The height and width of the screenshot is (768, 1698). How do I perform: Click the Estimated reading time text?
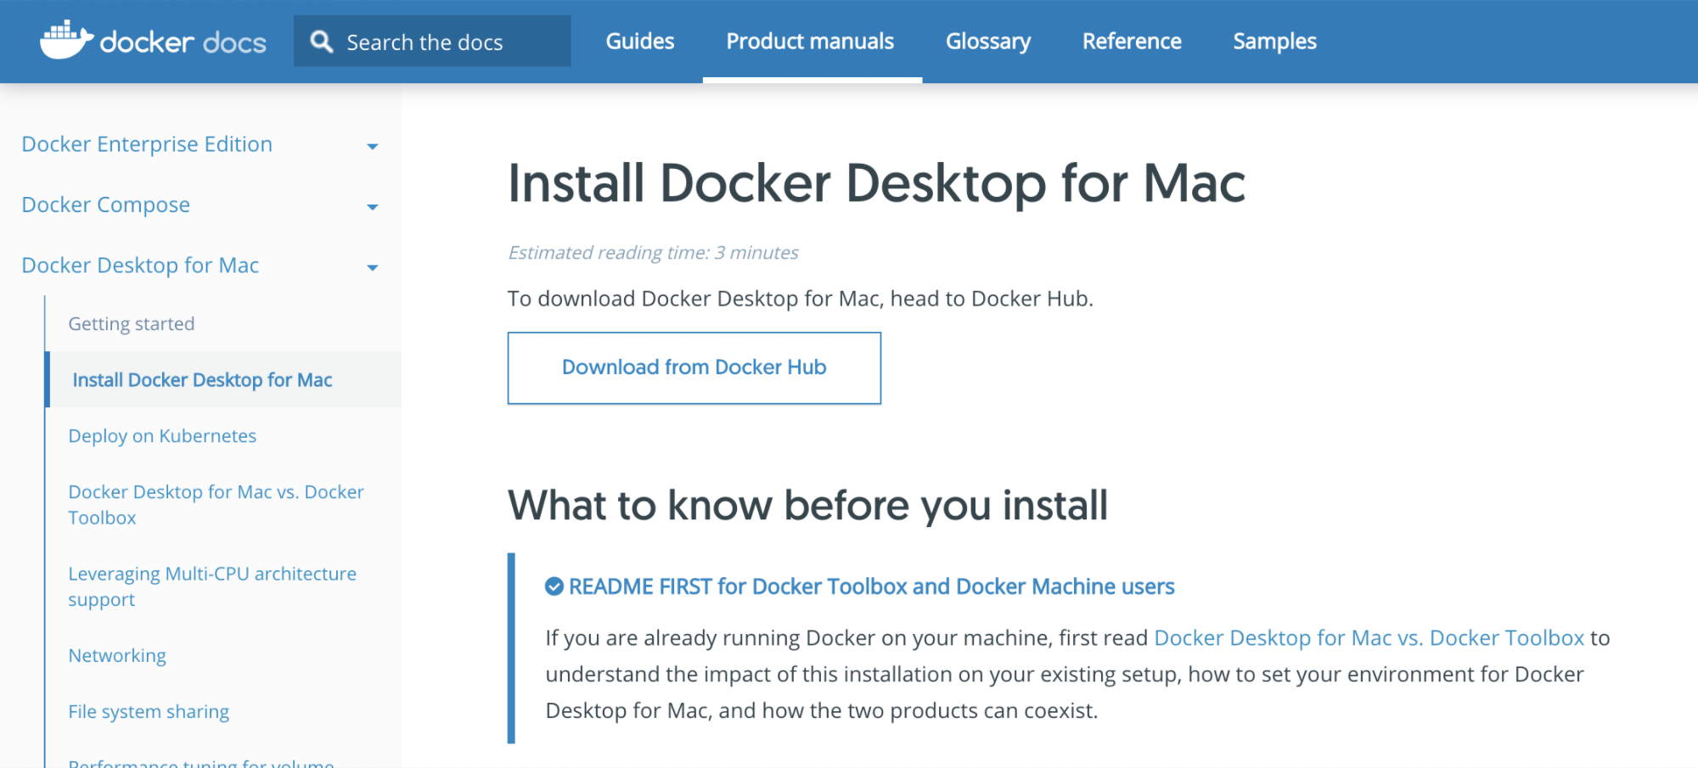[653, 252]
